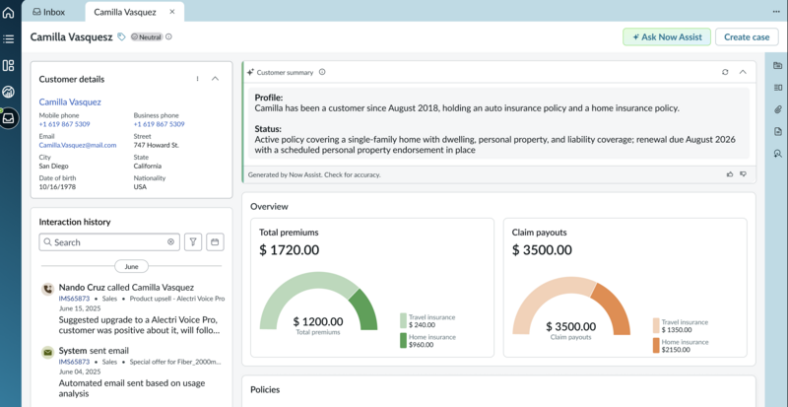
Task: Click the Search field in Interaction history
Action: [109, 242]
